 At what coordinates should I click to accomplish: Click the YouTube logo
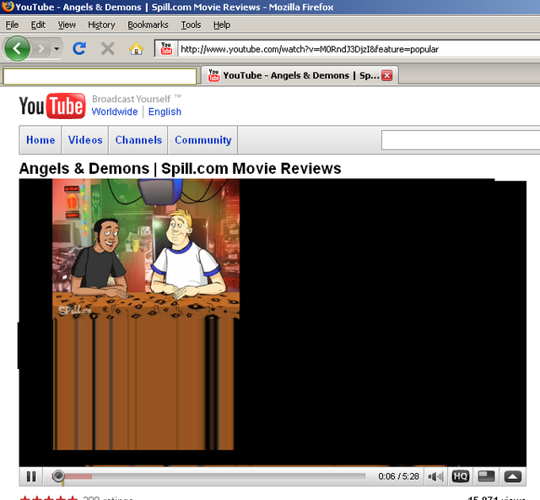(52, 106)
